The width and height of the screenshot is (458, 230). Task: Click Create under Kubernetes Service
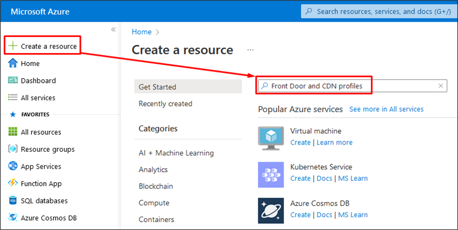pos(300,178)
